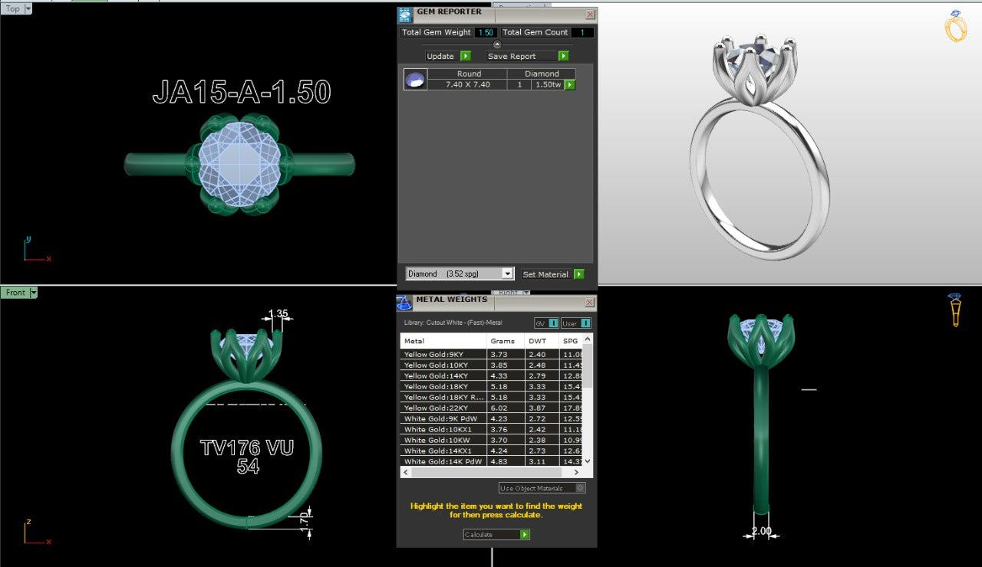
Task: Click the Round shape cell in gem table
Action: [x=469, y=74]
